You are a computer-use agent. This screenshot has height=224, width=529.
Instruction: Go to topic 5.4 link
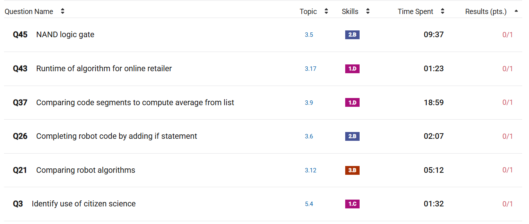tap(309, 204)
